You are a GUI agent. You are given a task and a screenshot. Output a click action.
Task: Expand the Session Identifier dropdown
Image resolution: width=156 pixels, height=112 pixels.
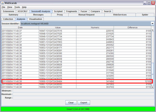point(152,24)
